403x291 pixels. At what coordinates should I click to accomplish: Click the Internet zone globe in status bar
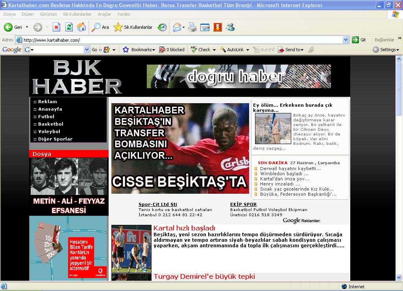(344, 286)
